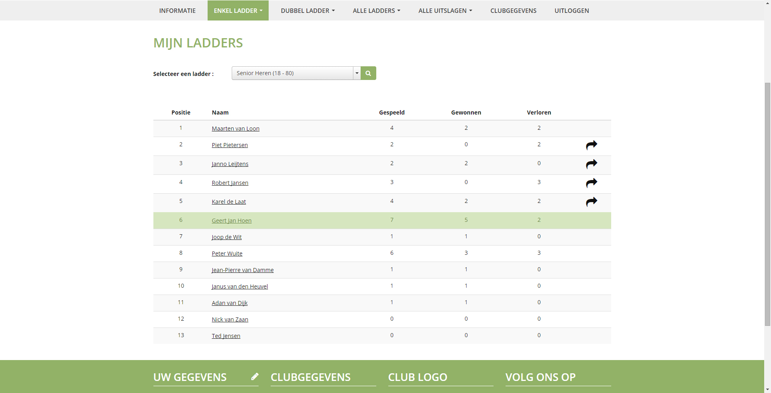Viewport: 771px width, 393px height.
Task: Click pencil edit icon beside Uw Gegevens
Action: [x=255, y=377]
